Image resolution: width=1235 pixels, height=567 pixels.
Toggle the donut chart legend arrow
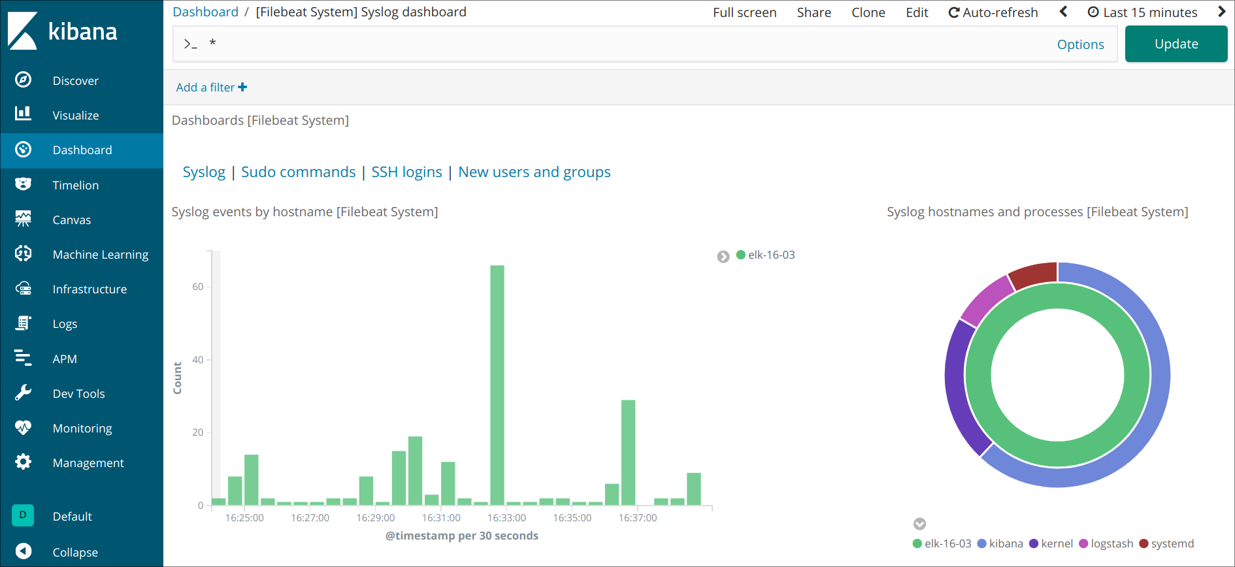(919, 524)
